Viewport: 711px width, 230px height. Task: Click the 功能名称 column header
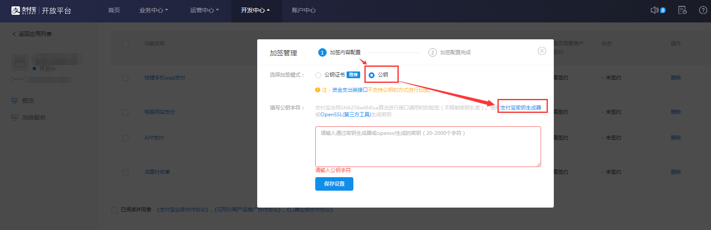click(x=155, y=44)
